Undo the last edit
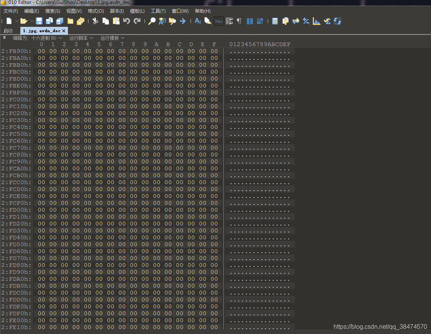Screen dimensions: 431x334 pos(126,21)
